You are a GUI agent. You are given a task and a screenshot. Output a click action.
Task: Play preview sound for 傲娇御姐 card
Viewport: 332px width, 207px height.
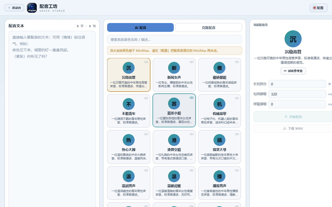(237, 62)
